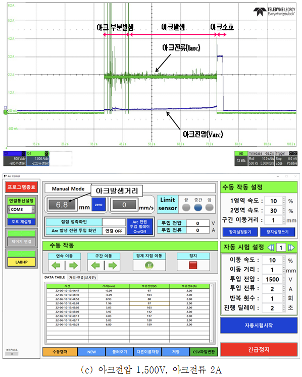Click the speed display showing 0 mm/s
This screenshot has height=377, width=302.
(x=124, y=205)
